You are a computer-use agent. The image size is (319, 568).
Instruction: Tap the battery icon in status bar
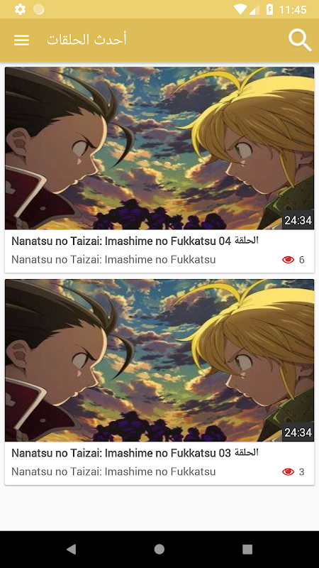[x=269, y=9]
